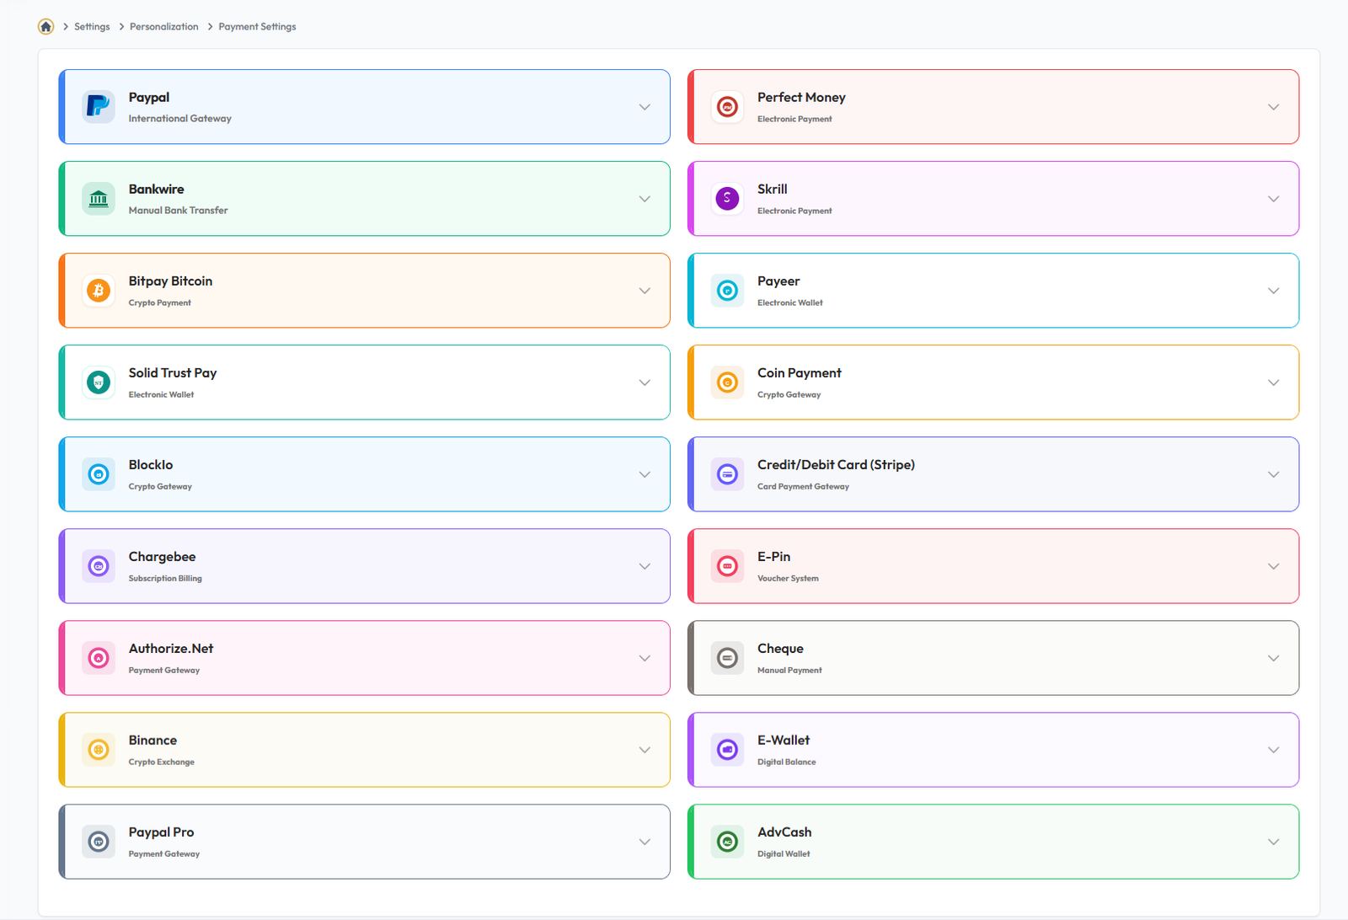Image resolution: width=1348 pixels, height=920 pixels.
Task: Click 'Manual Payment' subtitle text
Action: (x=789, y=671)
